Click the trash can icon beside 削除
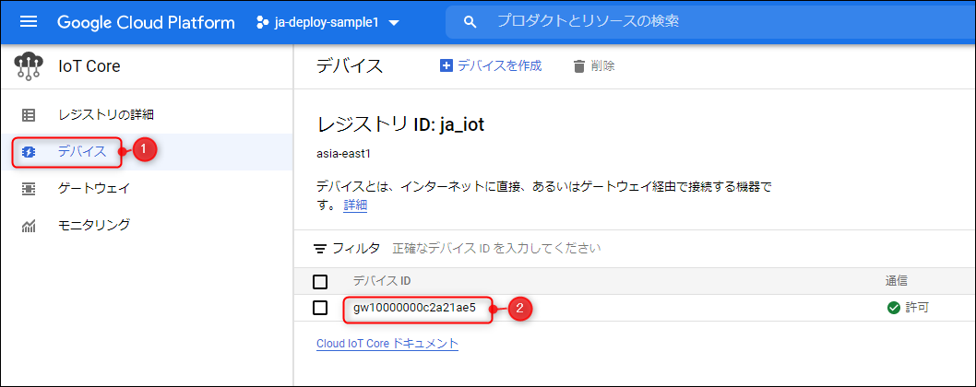976x387 pixels. click(579, 66)
